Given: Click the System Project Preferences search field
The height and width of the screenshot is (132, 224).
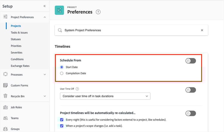Looking at the screenshot, I should coord(128,30).
